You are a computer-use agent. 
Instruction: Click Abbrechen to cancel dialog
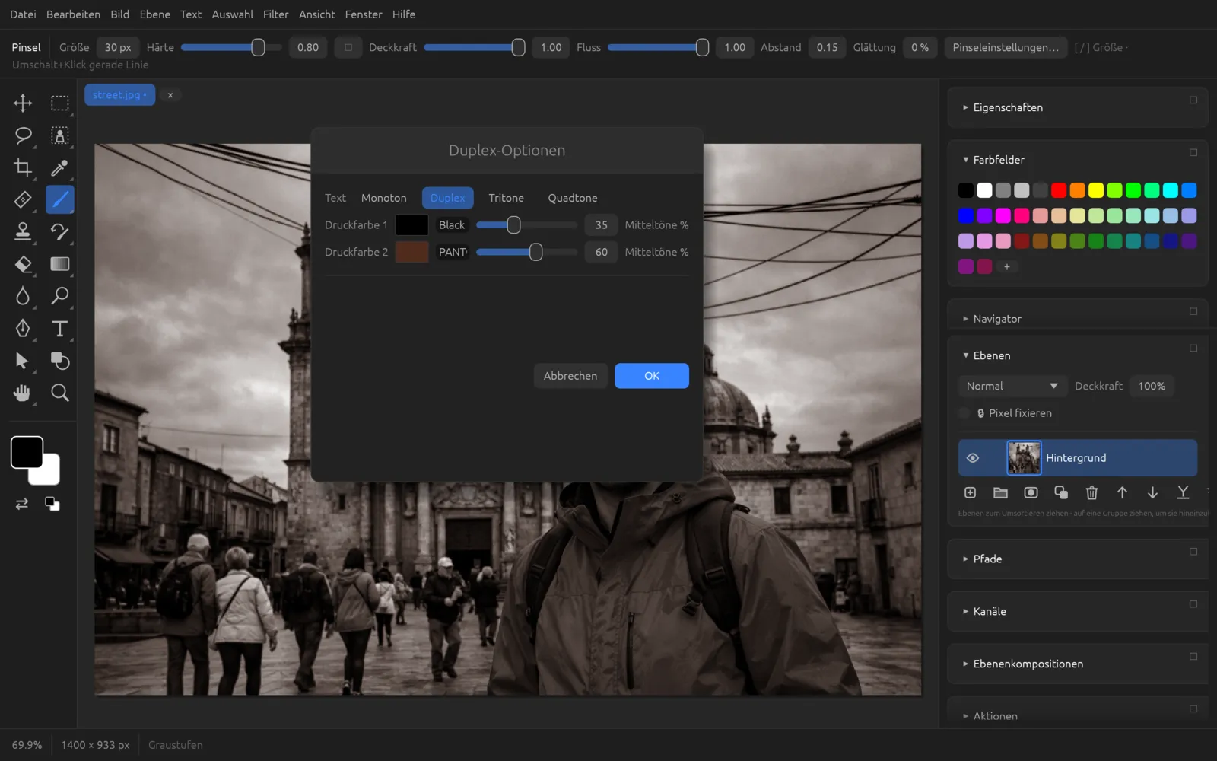(570, 376)
